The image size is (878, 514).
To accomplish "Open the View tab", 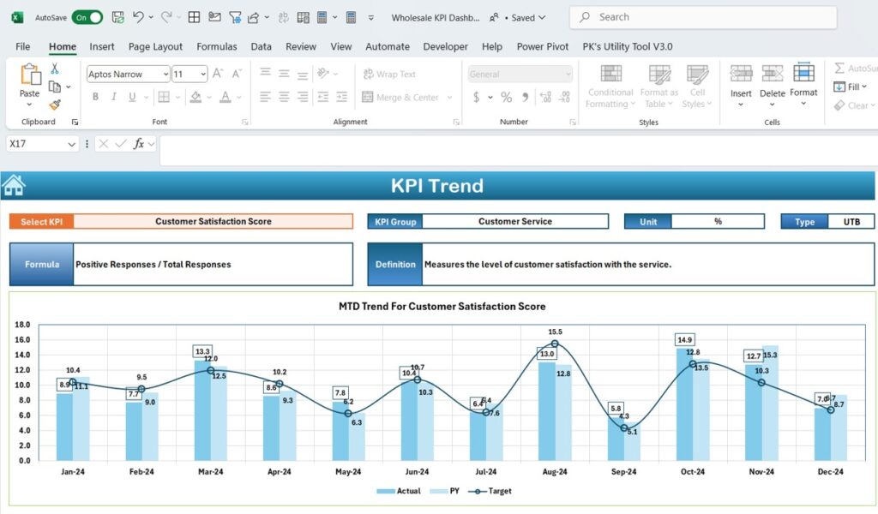I will coord(341,46).
